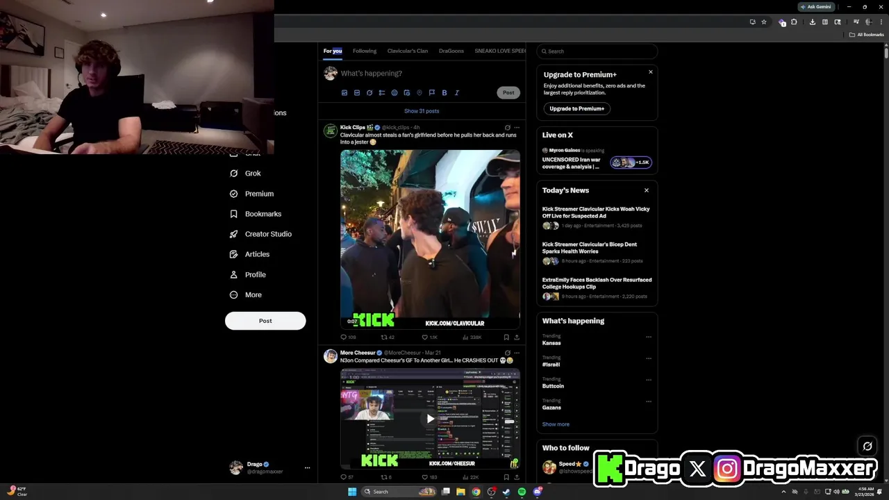
Task: Insert a GIF in the composer
Action: [x=357, y=92]
